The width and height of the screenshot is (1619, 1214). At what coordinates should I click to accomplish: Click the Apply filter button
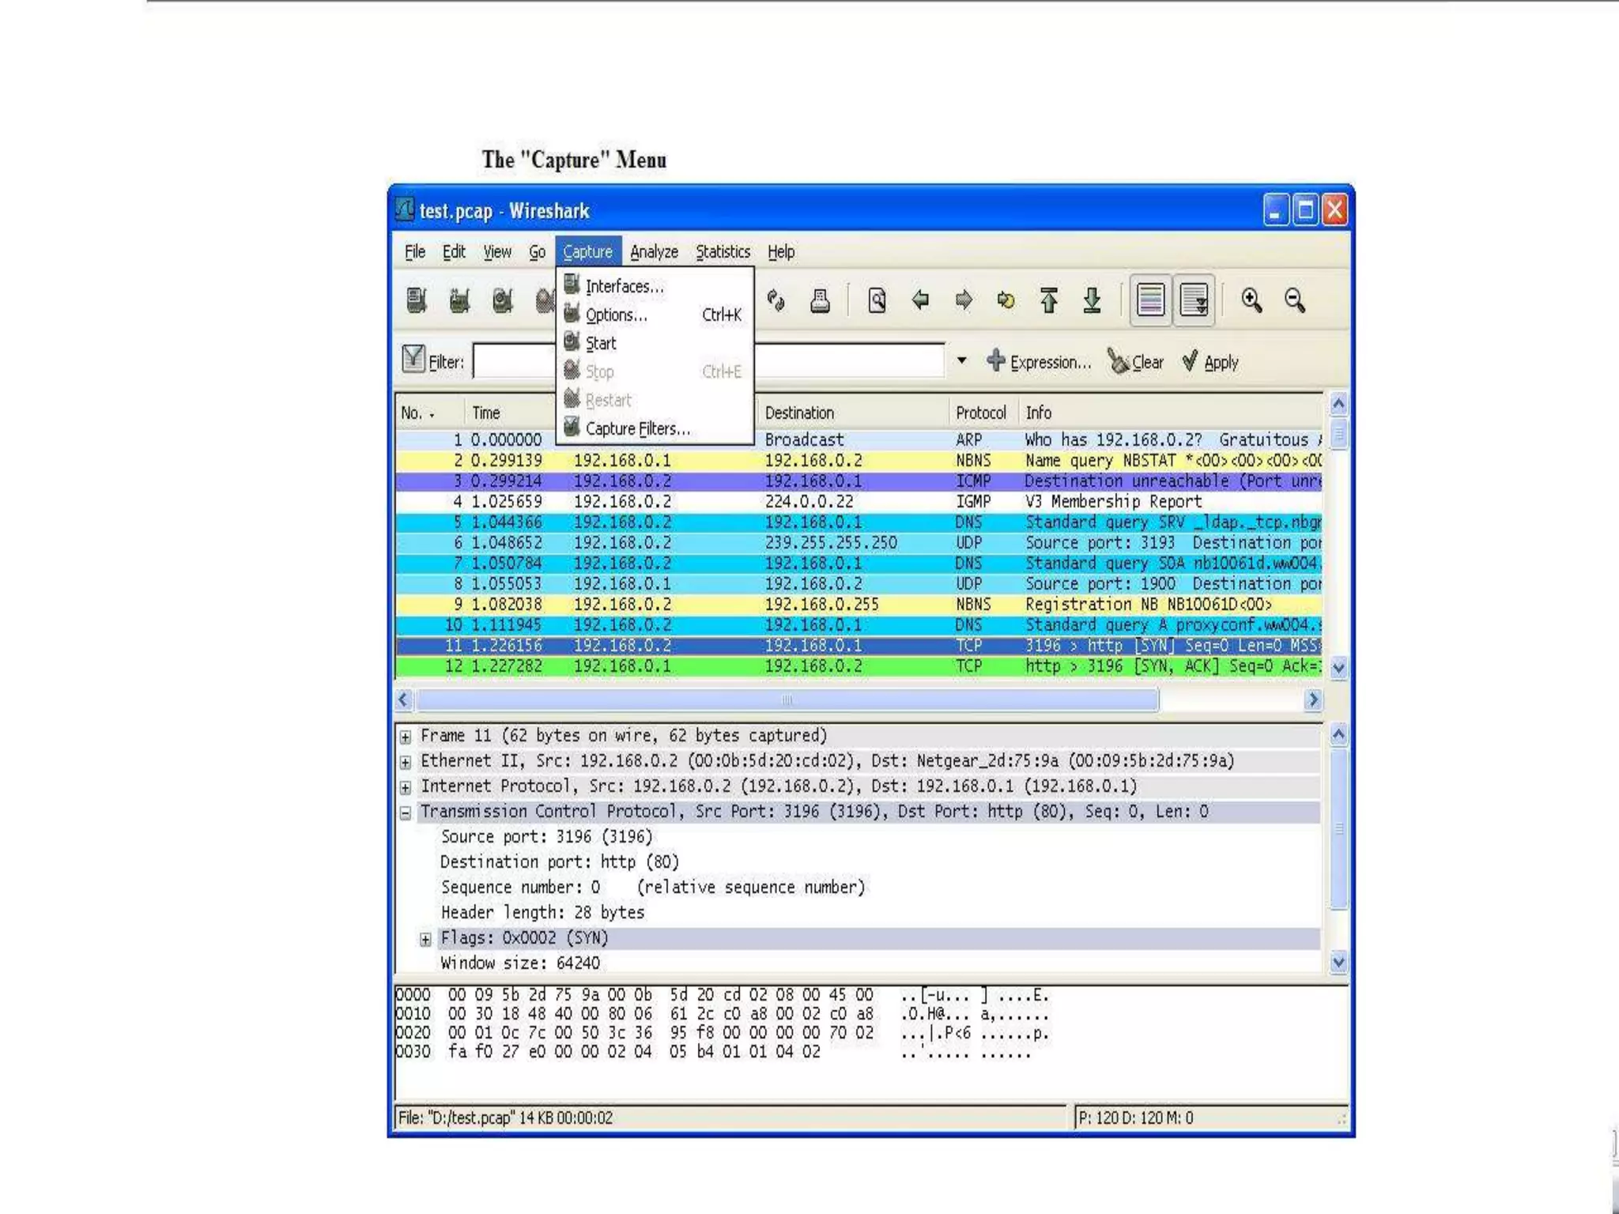[x=1210, y=362]
